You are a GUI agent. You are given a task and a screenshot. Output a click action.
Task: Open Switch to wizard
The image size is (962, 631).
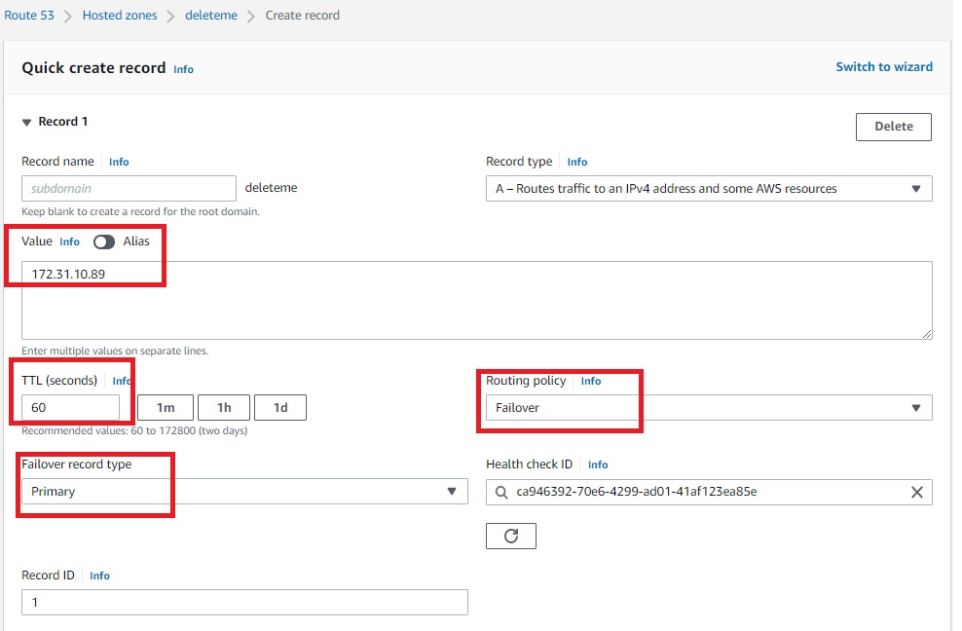[x=884, y=66]
